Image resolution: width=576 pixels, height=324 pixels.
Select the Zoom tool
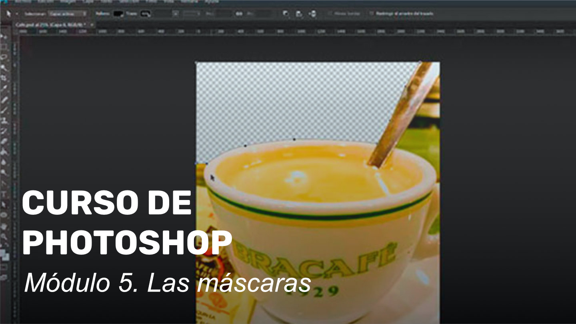tap(5, 236)
